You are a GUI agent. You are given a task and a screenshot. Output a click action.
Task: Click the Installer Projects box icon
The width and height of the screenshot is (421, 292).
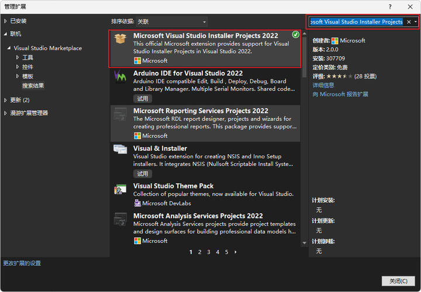[x=120, y=39]
